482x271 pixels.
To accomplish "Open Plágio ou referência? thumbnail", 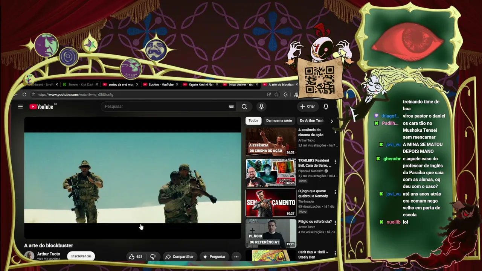I will [x=271, y=233].
